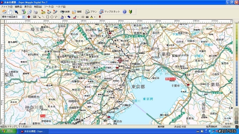Image resolution: width=239 pixels, height=134 pixels.
Task: Click the 1:400,000 scale in status bar
Action: [x=226, y=127]
